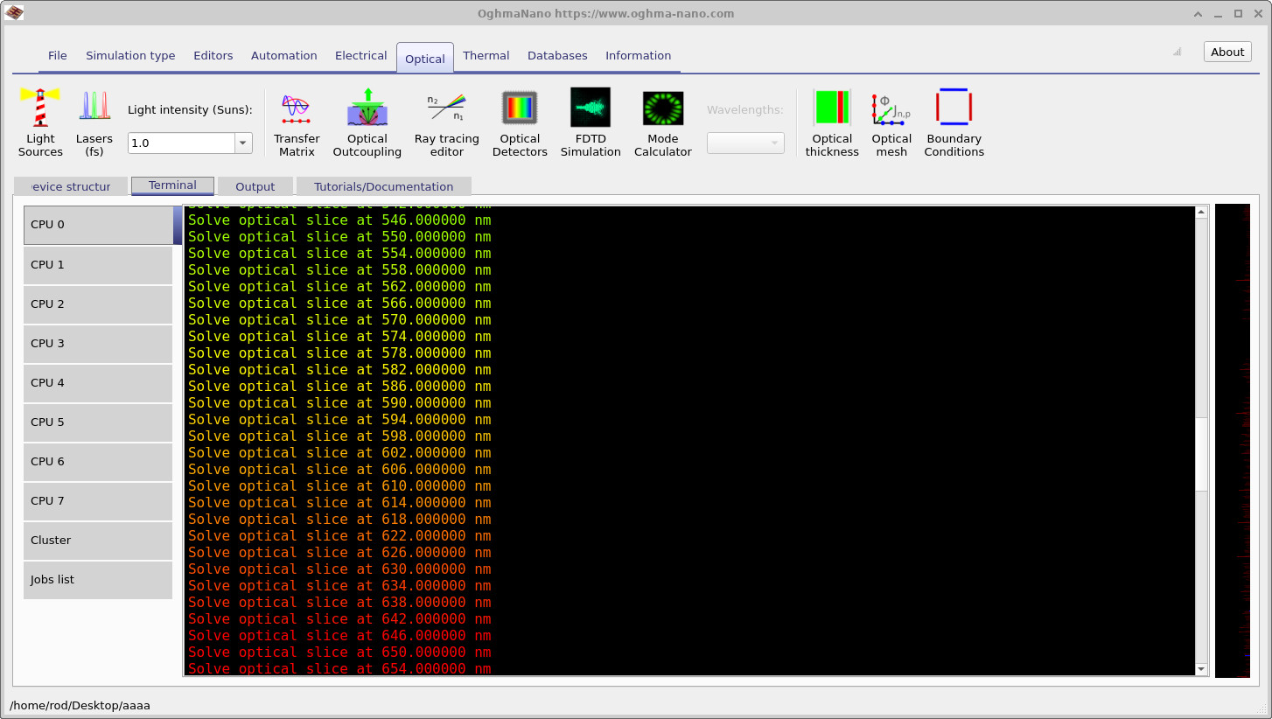Click the line 'Solve optical slice at 626.000000 nm'
Viewport: 1272px width, 719px height.
pos(339,553)
